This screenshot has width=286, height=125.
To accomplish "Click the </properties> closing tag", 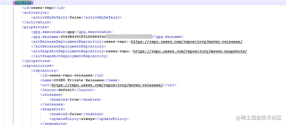I will point(37,61).
